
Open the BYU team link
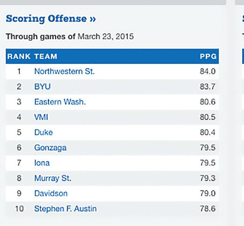(43, 87)
